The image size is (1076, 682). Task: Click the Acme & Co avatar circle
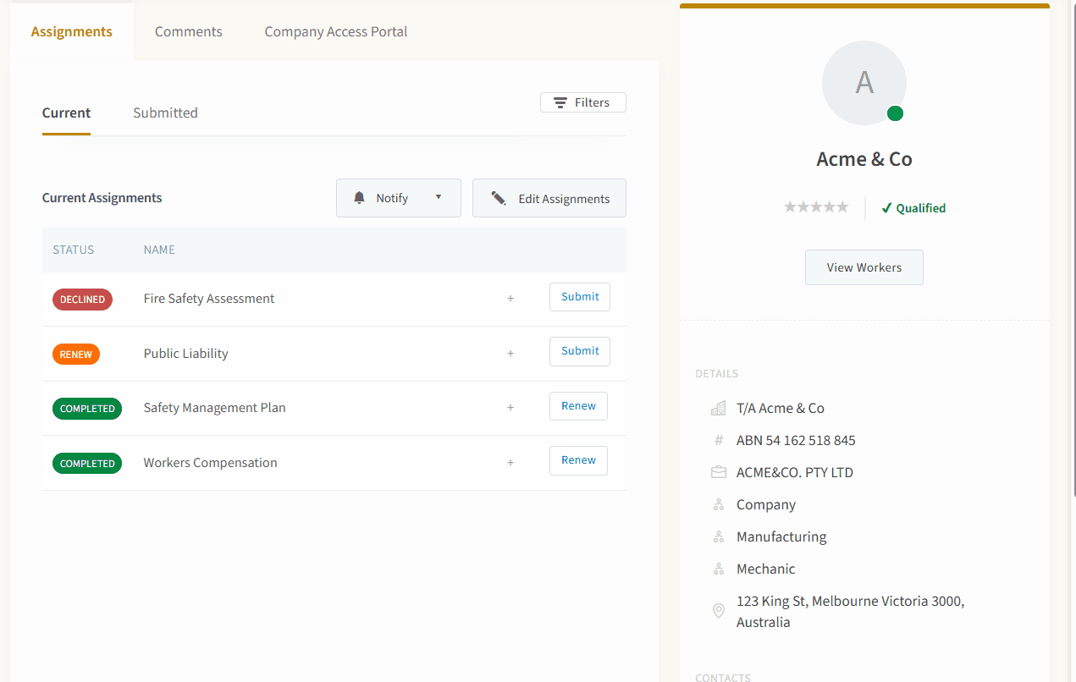(864, 83)
